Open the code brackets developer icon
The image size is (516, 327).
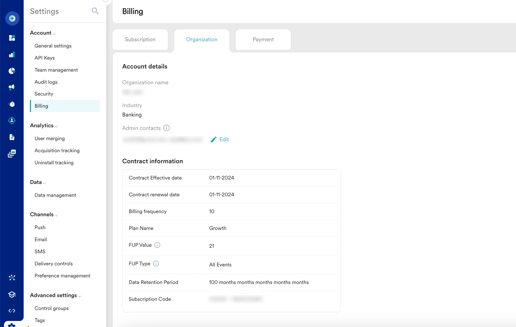[x=12, y=311]
